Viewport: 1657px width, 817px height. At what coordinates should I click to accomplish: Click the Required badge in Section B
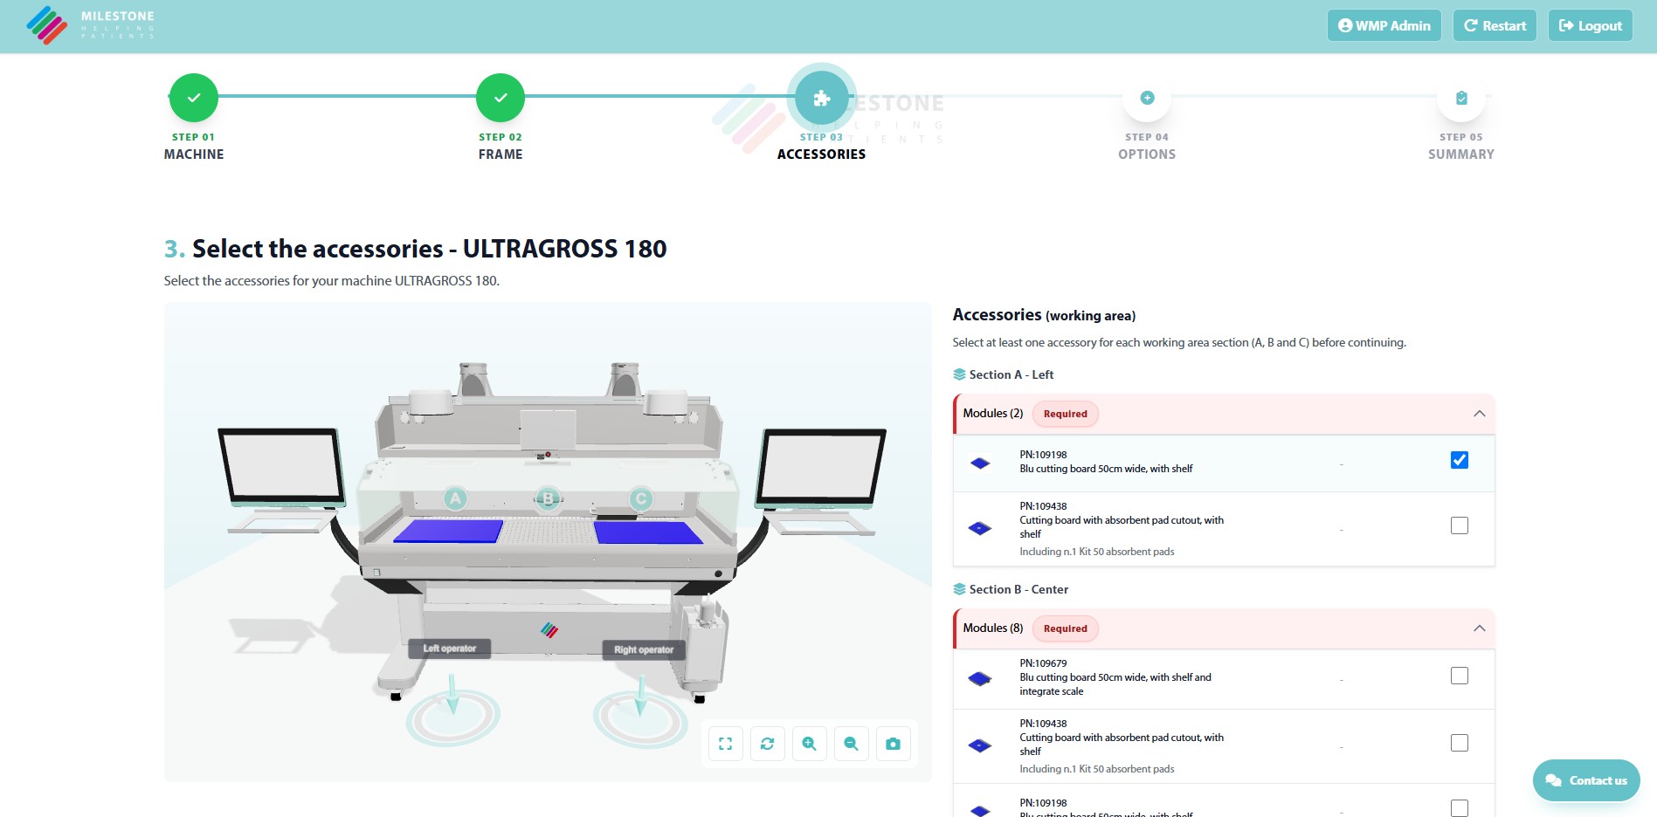pyautogui.click(x=1065, y=628)
